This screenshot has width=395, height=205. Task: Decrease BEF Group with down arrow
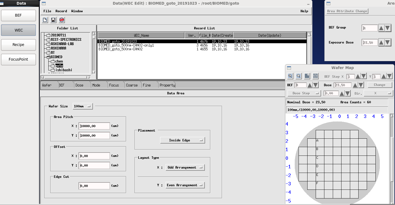point(388,28)
